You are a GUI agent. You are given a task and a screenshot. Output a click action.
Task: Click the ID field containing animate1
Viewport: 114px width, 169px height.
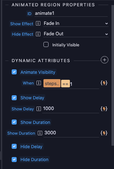click(x=71, y=14)
